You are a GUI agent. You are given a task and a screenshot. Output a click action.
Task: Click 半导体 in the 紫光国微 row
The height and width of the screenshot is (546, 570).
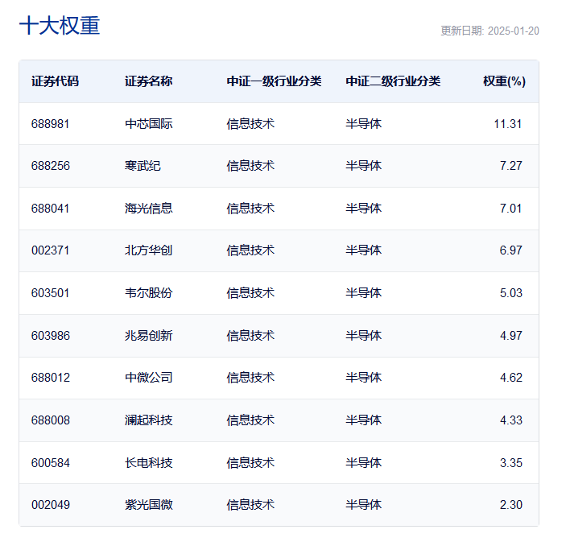[x=364, y=505]
